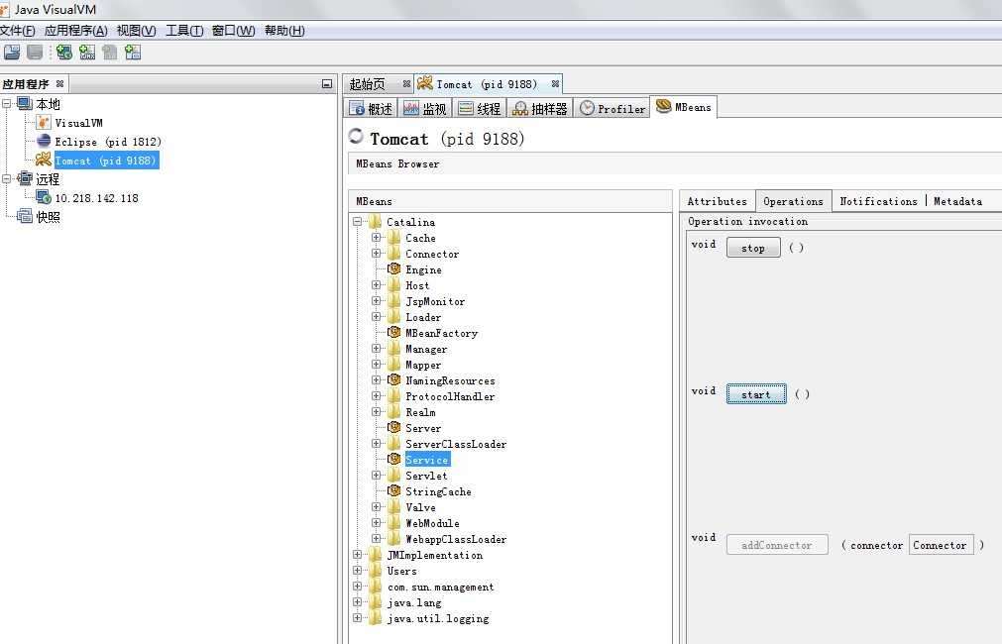Click the Service bean icon
The height and width of the screenshot is (644, 1002).
pos(394,460)
